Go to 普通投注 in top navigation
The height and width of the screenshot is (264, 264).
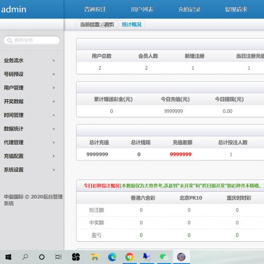click(95, 10)
